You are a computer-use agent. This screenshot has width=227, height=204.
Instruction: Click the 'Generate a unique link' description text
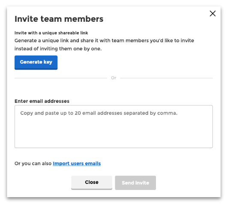(x=104, y=41)
